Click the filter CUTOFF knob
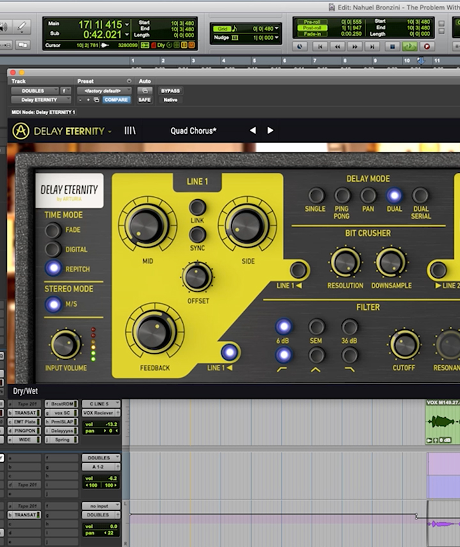The height and width of the screenshot is (547, 460). point(404,344)
